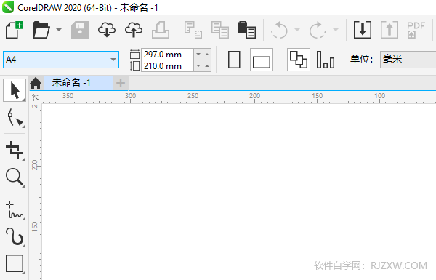Toggle the All Pages layout button
The height and width of the screenshot is (280, 436).
[299, 60]
